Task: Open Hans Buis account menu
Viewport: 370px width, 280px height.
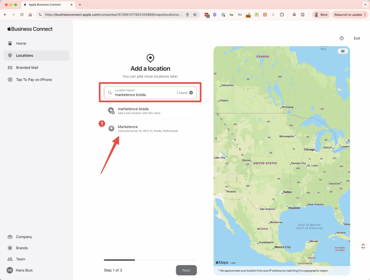Action: (24, 270)
